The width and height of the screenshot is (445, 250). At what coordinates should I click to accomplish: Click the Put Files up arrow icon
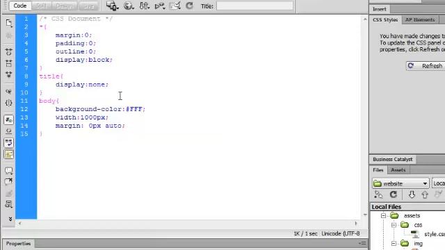click(x=425, y=194)
